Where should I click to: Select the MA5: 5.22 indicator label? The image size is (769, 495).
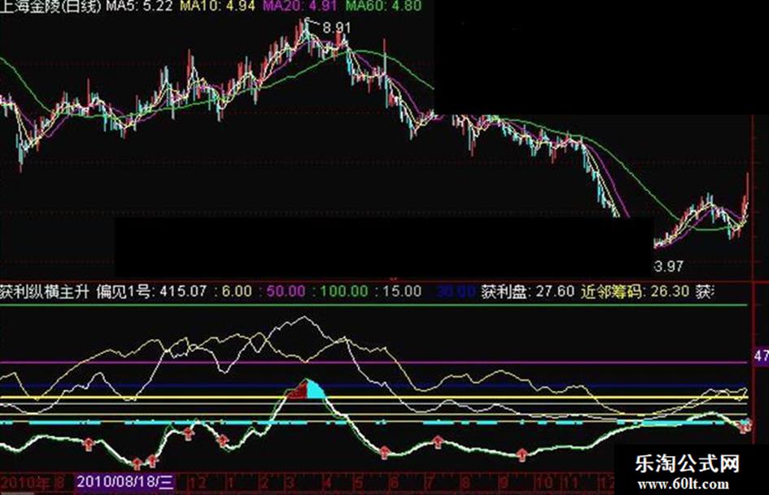[140, 6]
